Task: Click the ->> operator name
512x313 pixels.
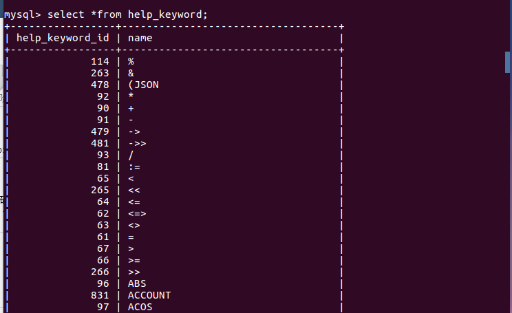Action: point(137,143)
